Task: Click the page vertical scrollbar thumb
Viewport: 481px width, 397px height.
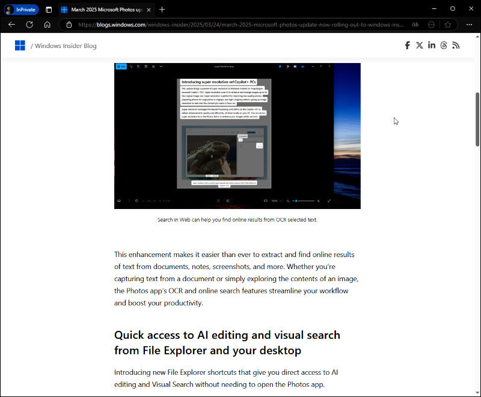Action: 477,119
